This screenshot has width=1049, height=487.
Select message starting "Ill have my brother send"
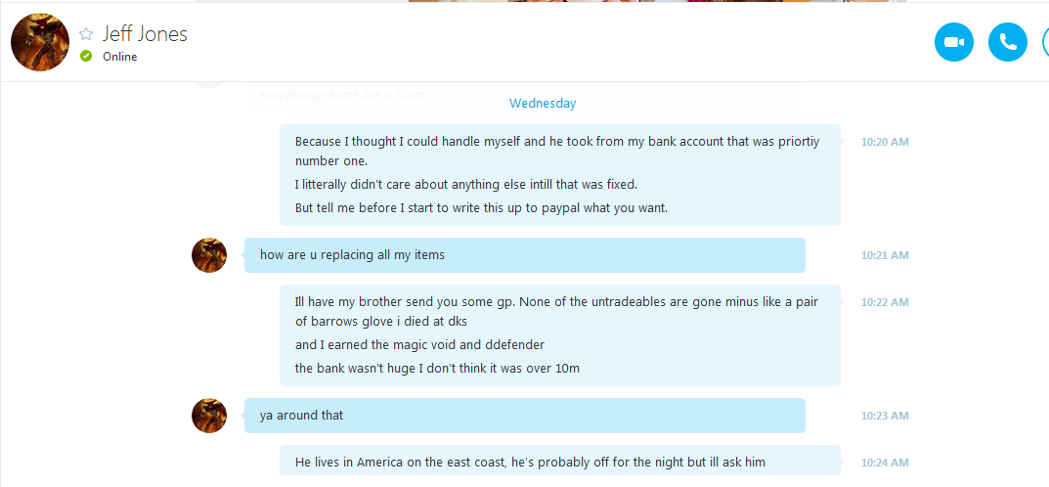pos(560,335)
